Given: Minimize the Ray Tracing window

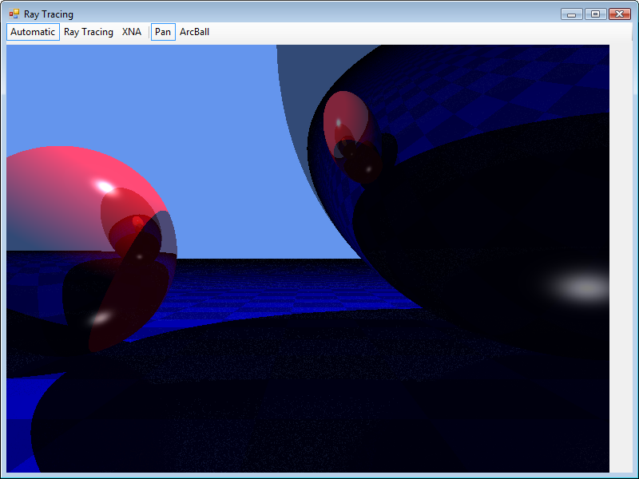Looking at the screenshot, I should click(x=572, y=14).
